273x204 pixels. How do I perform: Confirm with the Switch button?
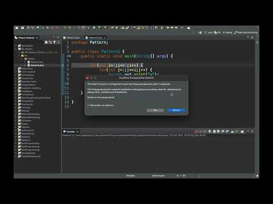coord(176,110)
